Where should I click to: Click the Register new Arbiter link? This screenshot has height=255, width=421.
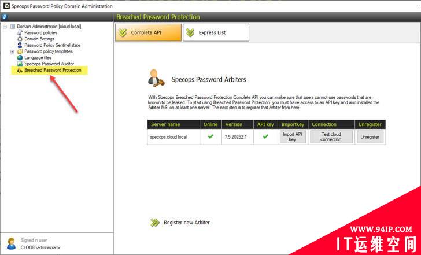[187, 223]
